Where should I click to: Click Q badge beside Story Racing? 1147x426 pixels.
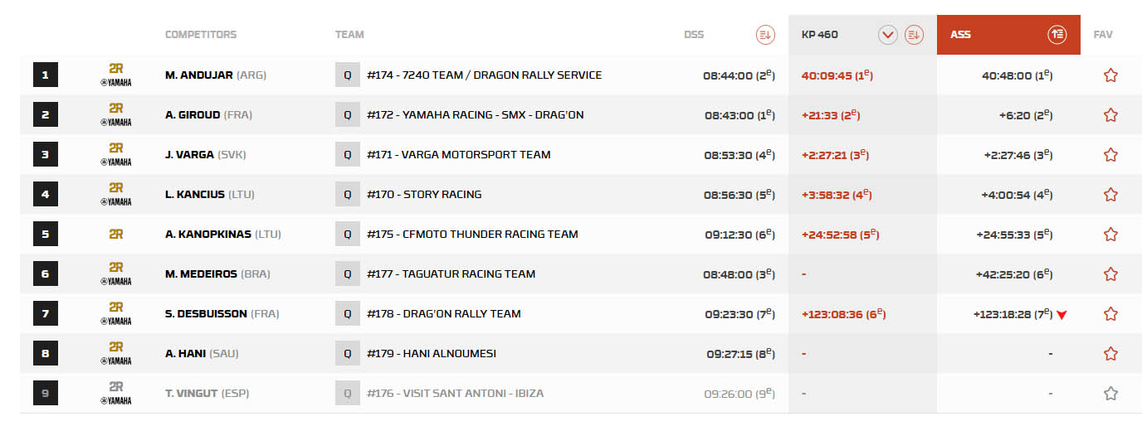347,195
